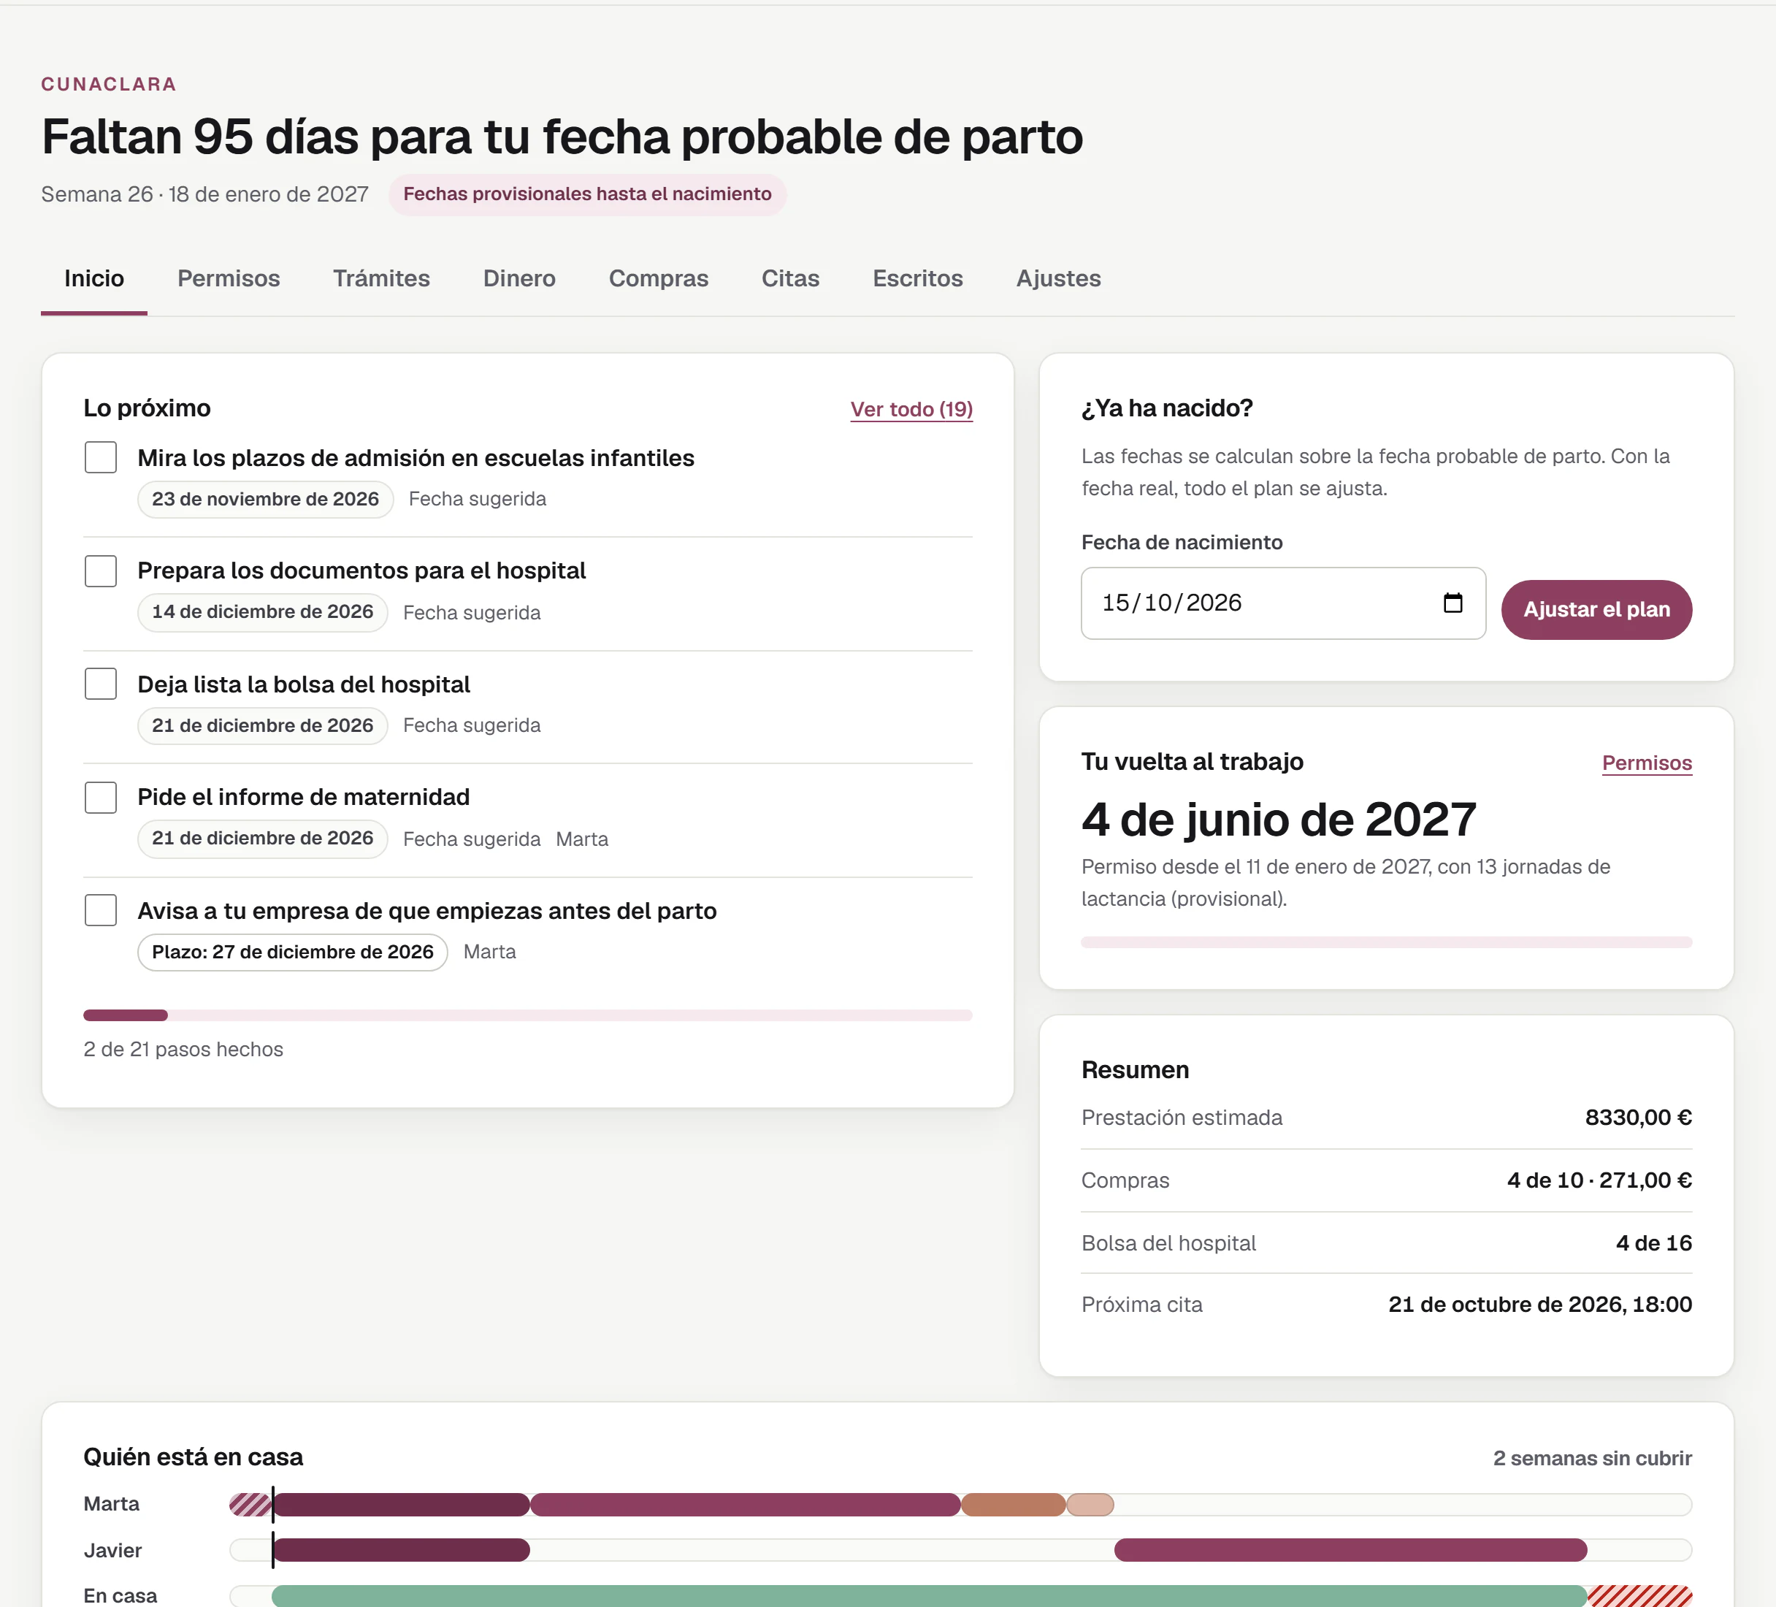1776x1607 pixels.
Task: Open the Permisos tab
Action: pyautogui.click(x=228, y=278)
